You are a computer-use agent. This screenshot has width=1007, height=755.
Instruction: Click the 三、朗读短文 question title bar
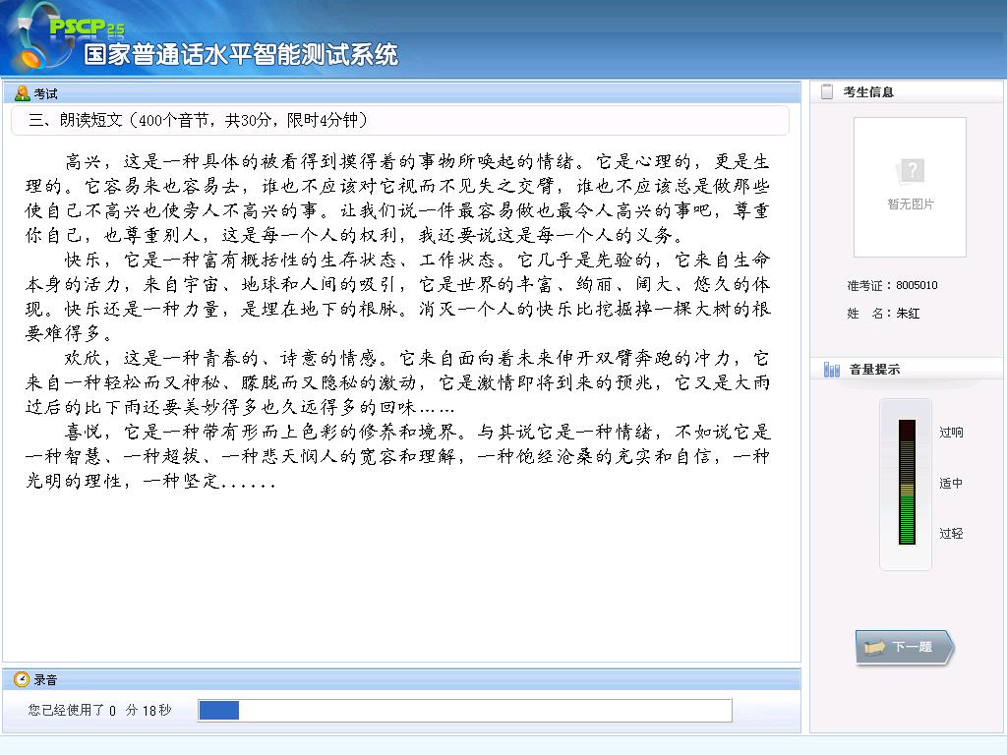(399, 120)
